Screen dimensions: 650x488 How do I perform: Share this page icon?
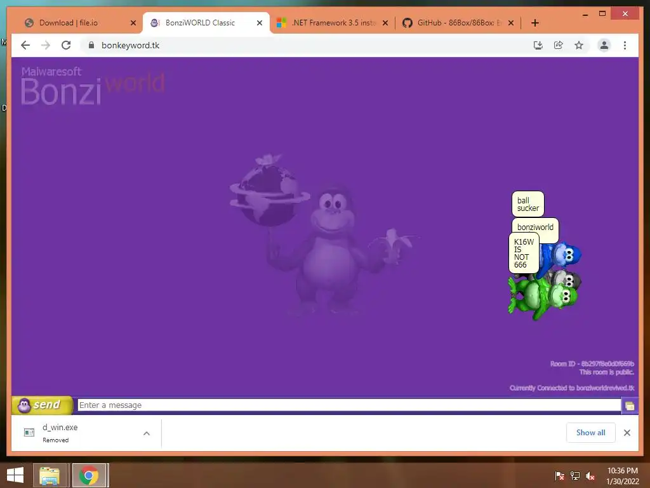point(559,45)
